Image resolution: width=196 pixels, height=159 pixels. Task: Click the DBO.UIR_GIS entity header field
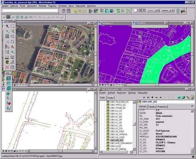tap(166, 102)
